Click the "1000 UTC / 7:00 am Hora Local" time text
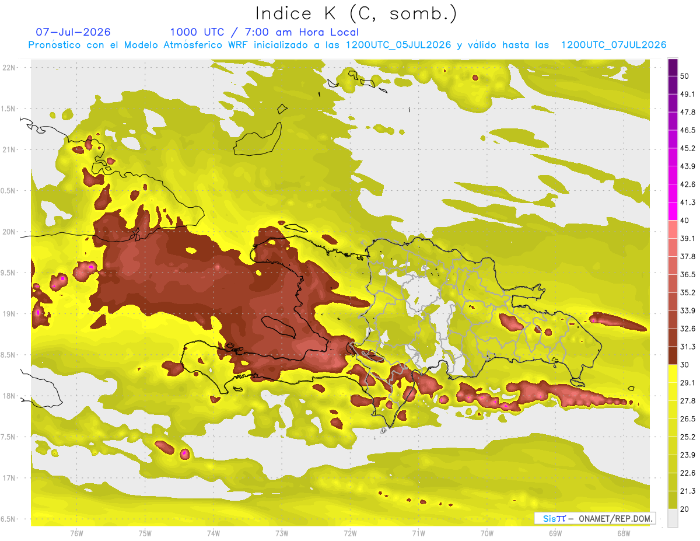The width and height of the screenshot is (700, 541). (264, 33)
